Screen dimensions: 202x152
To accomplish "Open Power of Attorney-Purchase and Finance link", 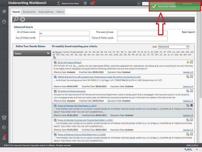I will [x=85, y=120].
